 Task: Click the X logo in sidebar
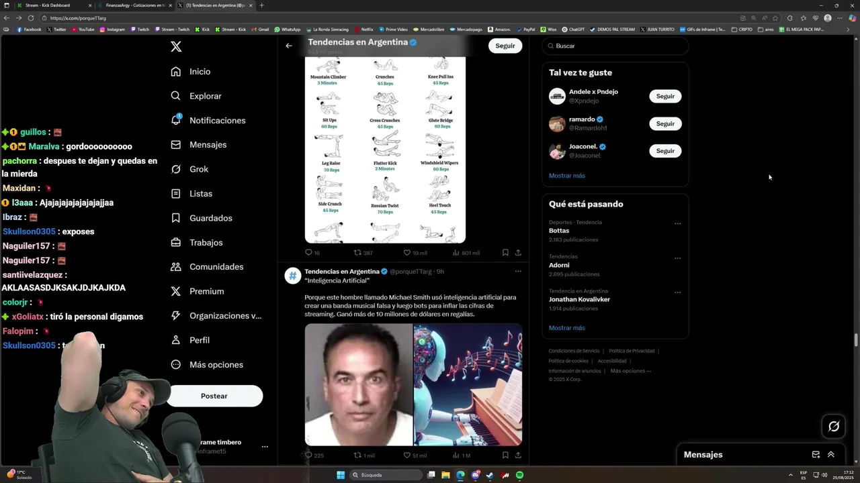(x=176, y=46)
